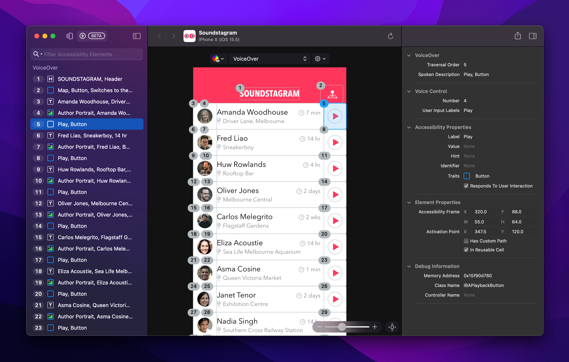569x362 pixels.
Task: Select Eliza Acoustie, Sea Life Melb... row
Action: 87,271
